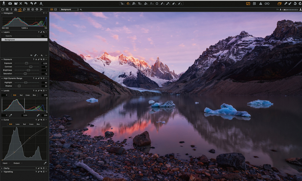Open the Details magnifier tool tab

pos(24,9)
